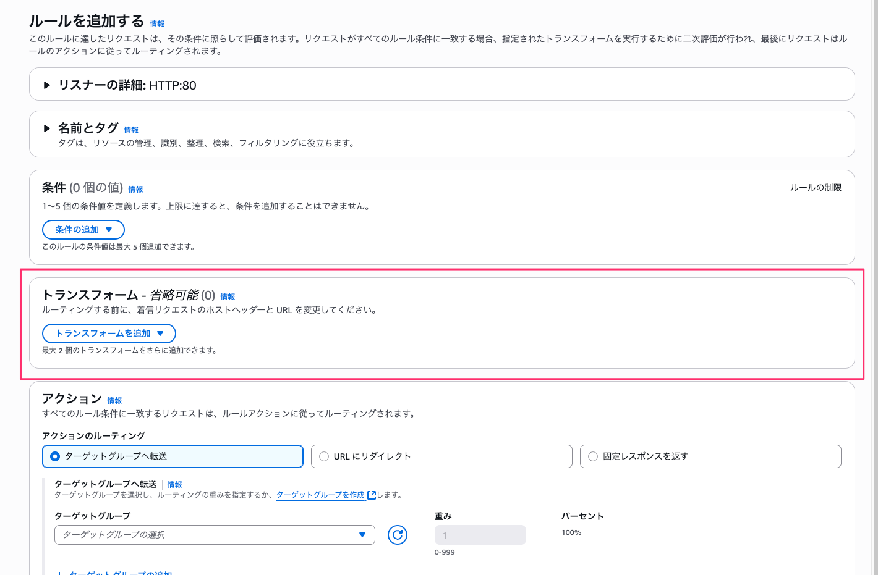Open the 条件の追加 dropdown
Viewport: 878px width, 575px height.
point(83,230)
